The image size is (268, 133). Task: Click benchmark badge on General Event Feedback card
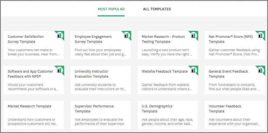[x=260, y=70]
